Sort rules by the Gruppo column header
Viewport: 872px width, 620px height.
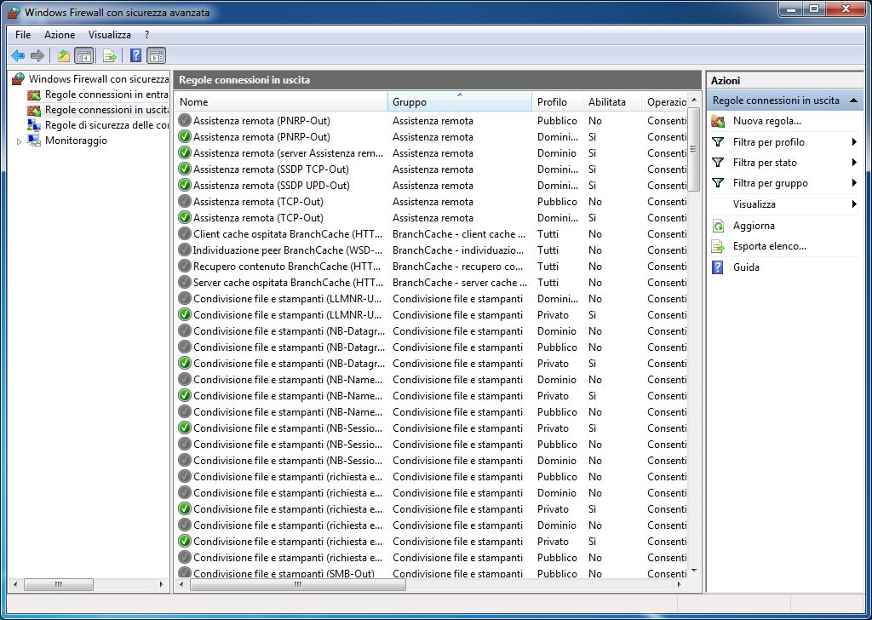pyautogui.click(x=459, y=102)
